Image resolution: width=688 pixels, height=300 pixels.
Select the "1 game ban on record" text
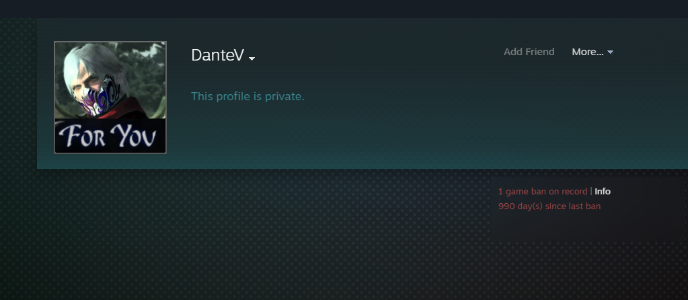(x=543, y=191)
